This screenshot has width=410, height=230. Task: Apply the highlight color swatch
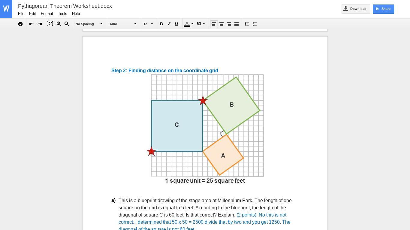tap(199, 24)
